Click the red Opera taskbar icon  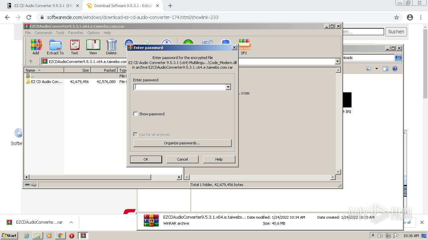point(72,236)
